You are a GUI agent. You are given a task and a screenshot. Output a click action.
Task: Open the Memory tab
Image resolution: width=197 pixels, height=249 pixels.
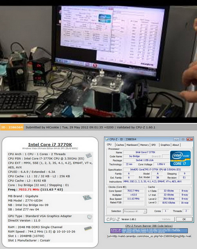pyautogui.click(x=144, y=145)
